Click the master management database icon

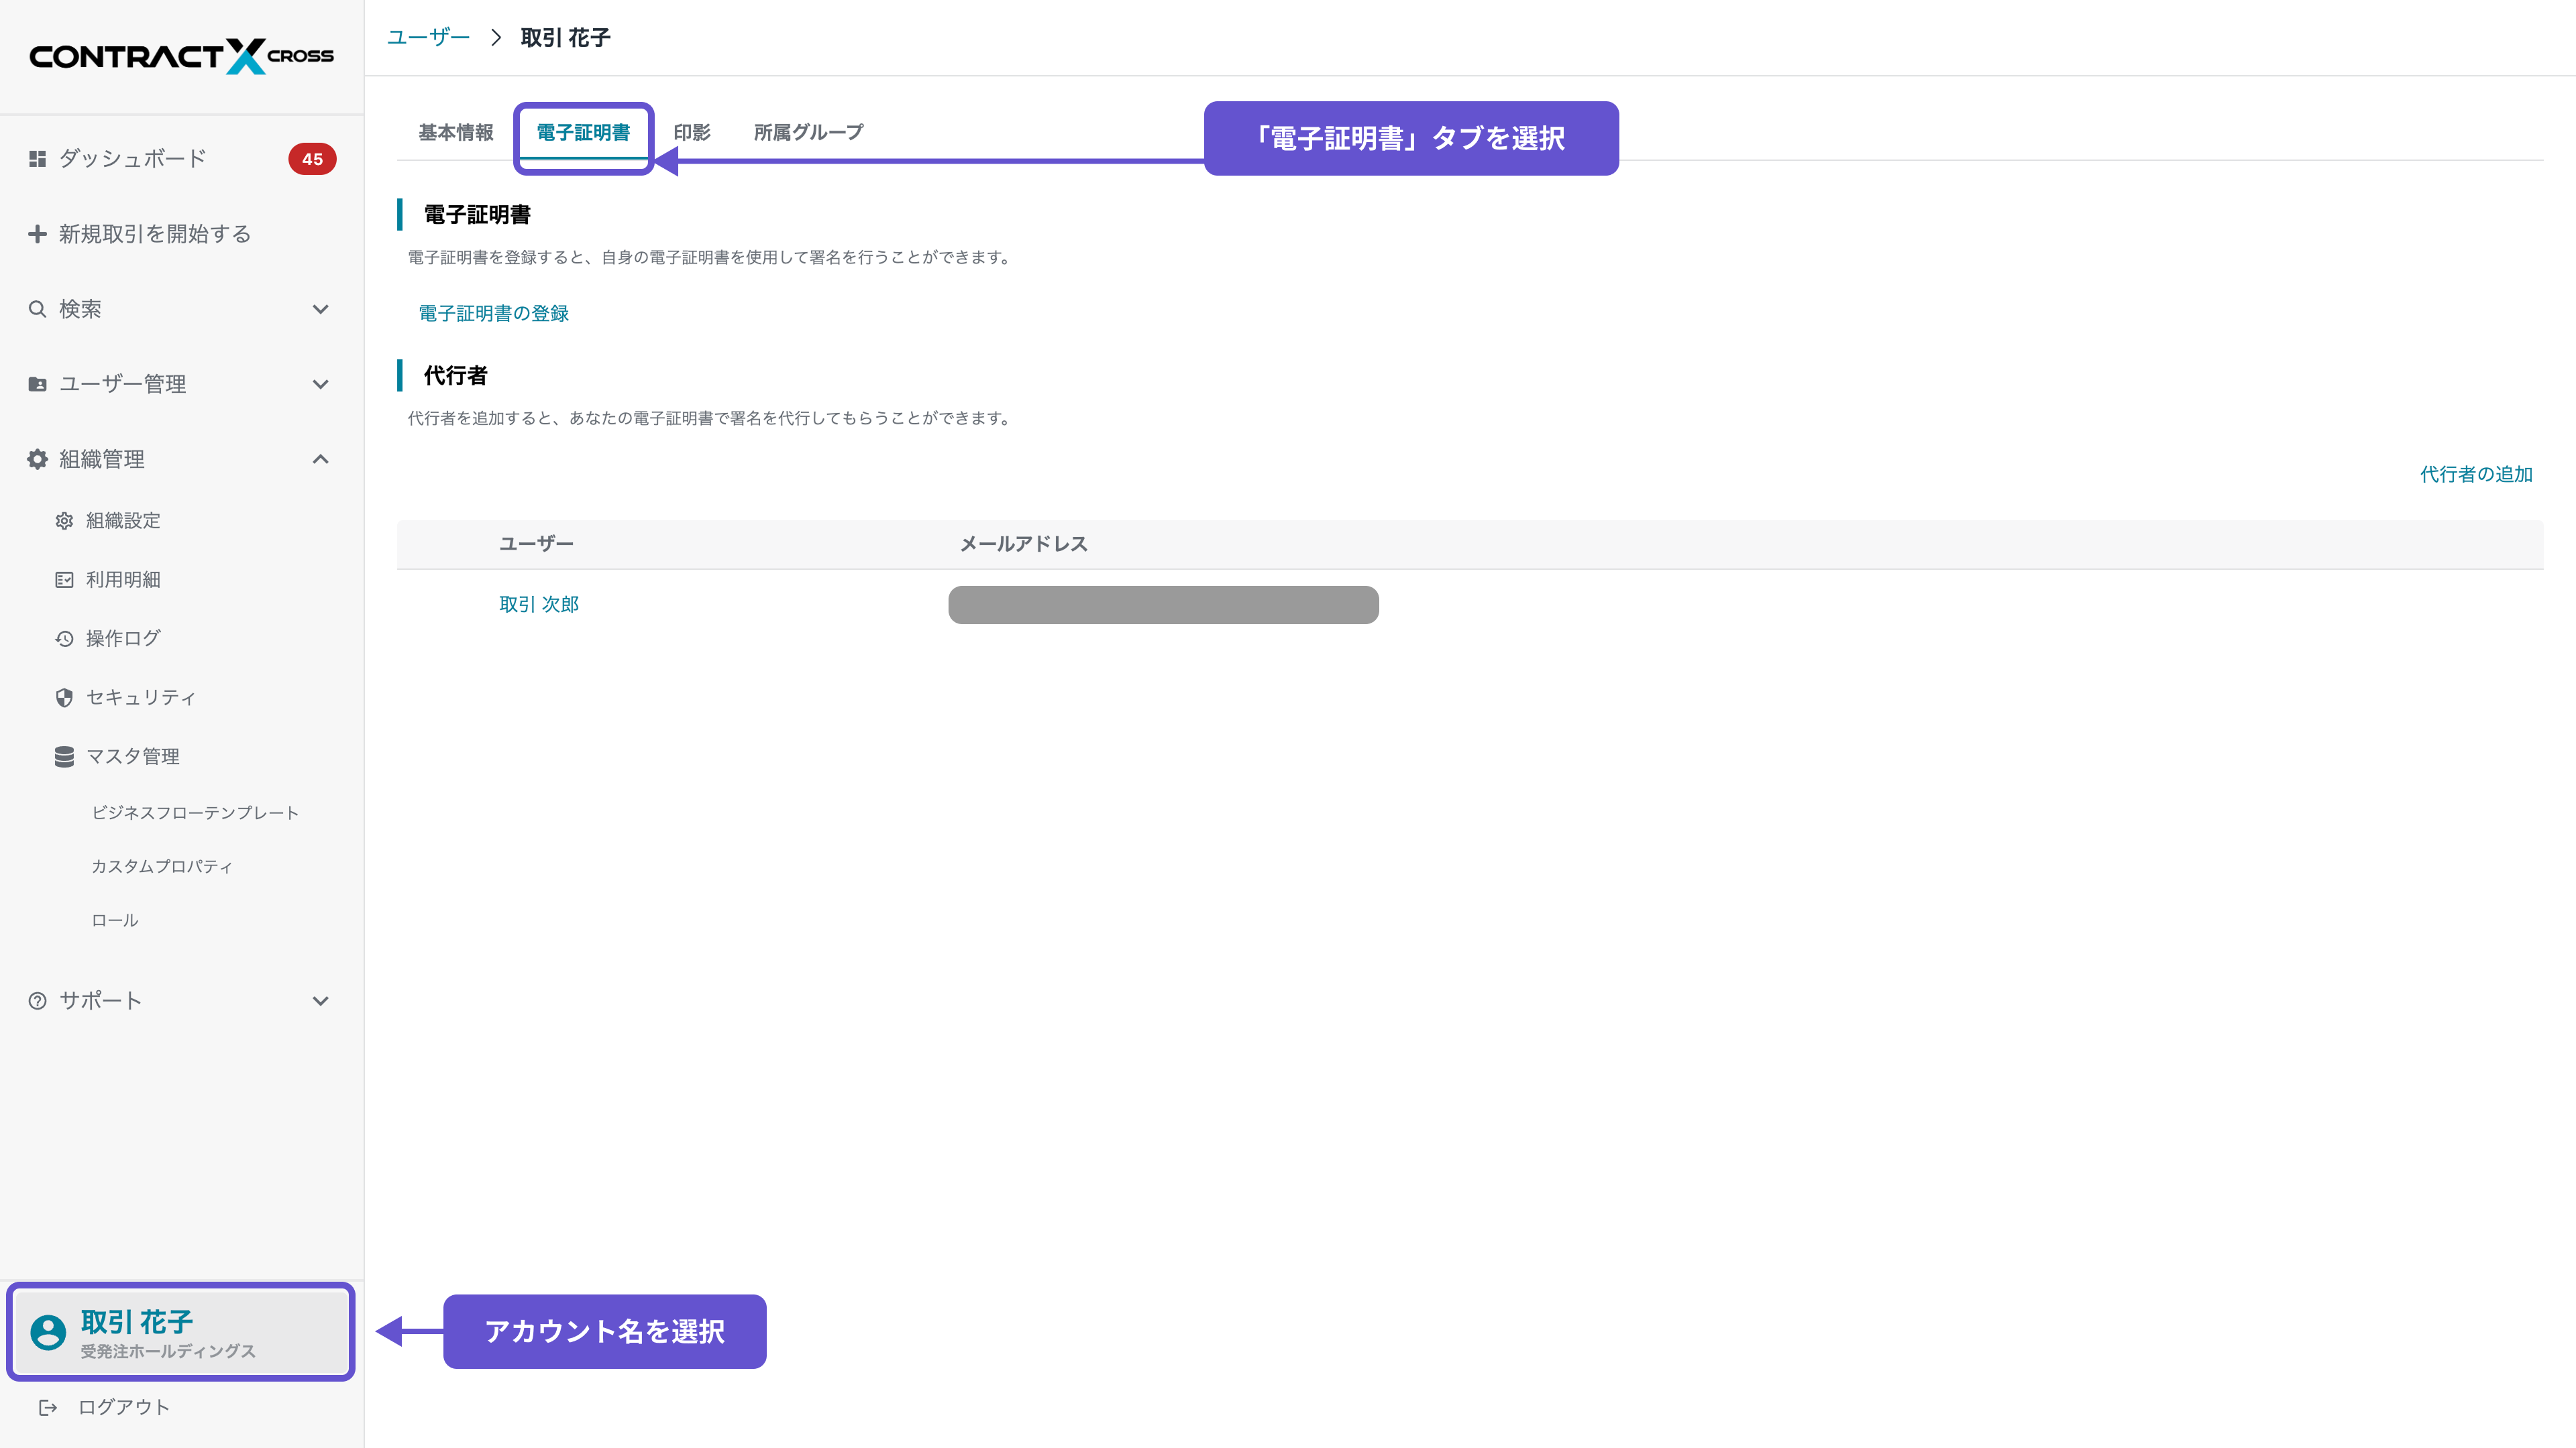(x=64, y=756)
